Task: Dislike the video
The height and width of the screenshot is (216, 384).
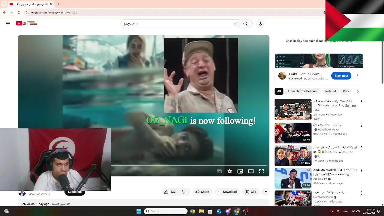Action: click(x=184, y=192)
